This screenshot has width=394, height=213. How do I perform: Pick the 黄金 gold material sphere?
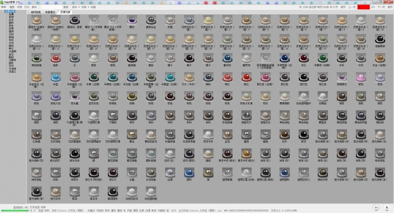click(132, 135)
